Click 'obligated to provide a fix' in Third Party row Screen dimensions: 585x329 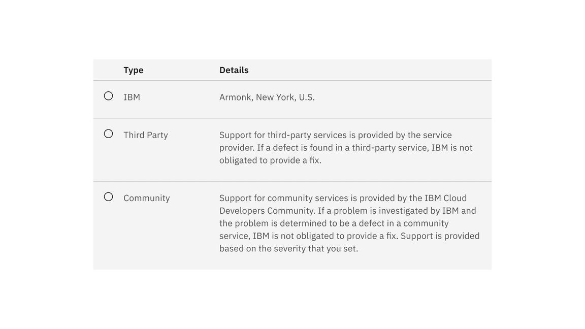pyautogui.click(x=270, y=160)
